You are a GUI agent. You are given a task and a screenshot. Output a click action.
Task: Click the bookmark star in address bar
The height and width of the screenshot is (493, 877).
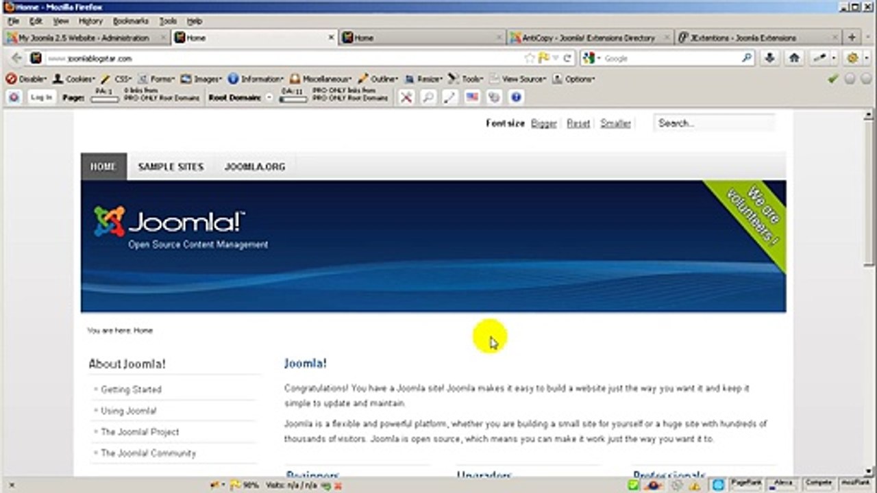[530, 58]
